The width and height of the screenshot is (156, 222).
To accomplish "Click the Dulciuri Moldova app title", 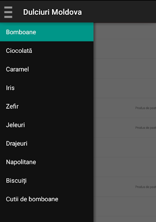I will tap(52, 12).
